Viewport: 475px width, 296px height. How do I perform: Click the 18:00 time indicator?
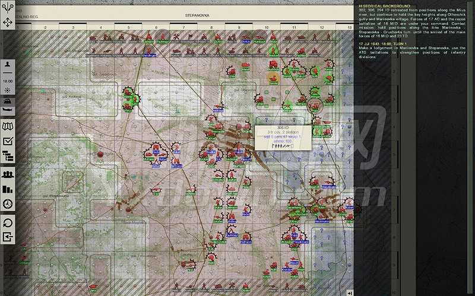coord(8,81)
